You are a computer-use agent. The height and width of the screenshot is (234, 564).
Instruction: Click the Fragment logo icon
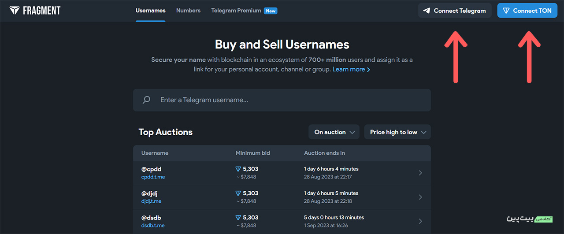click(x=15, y=11)
